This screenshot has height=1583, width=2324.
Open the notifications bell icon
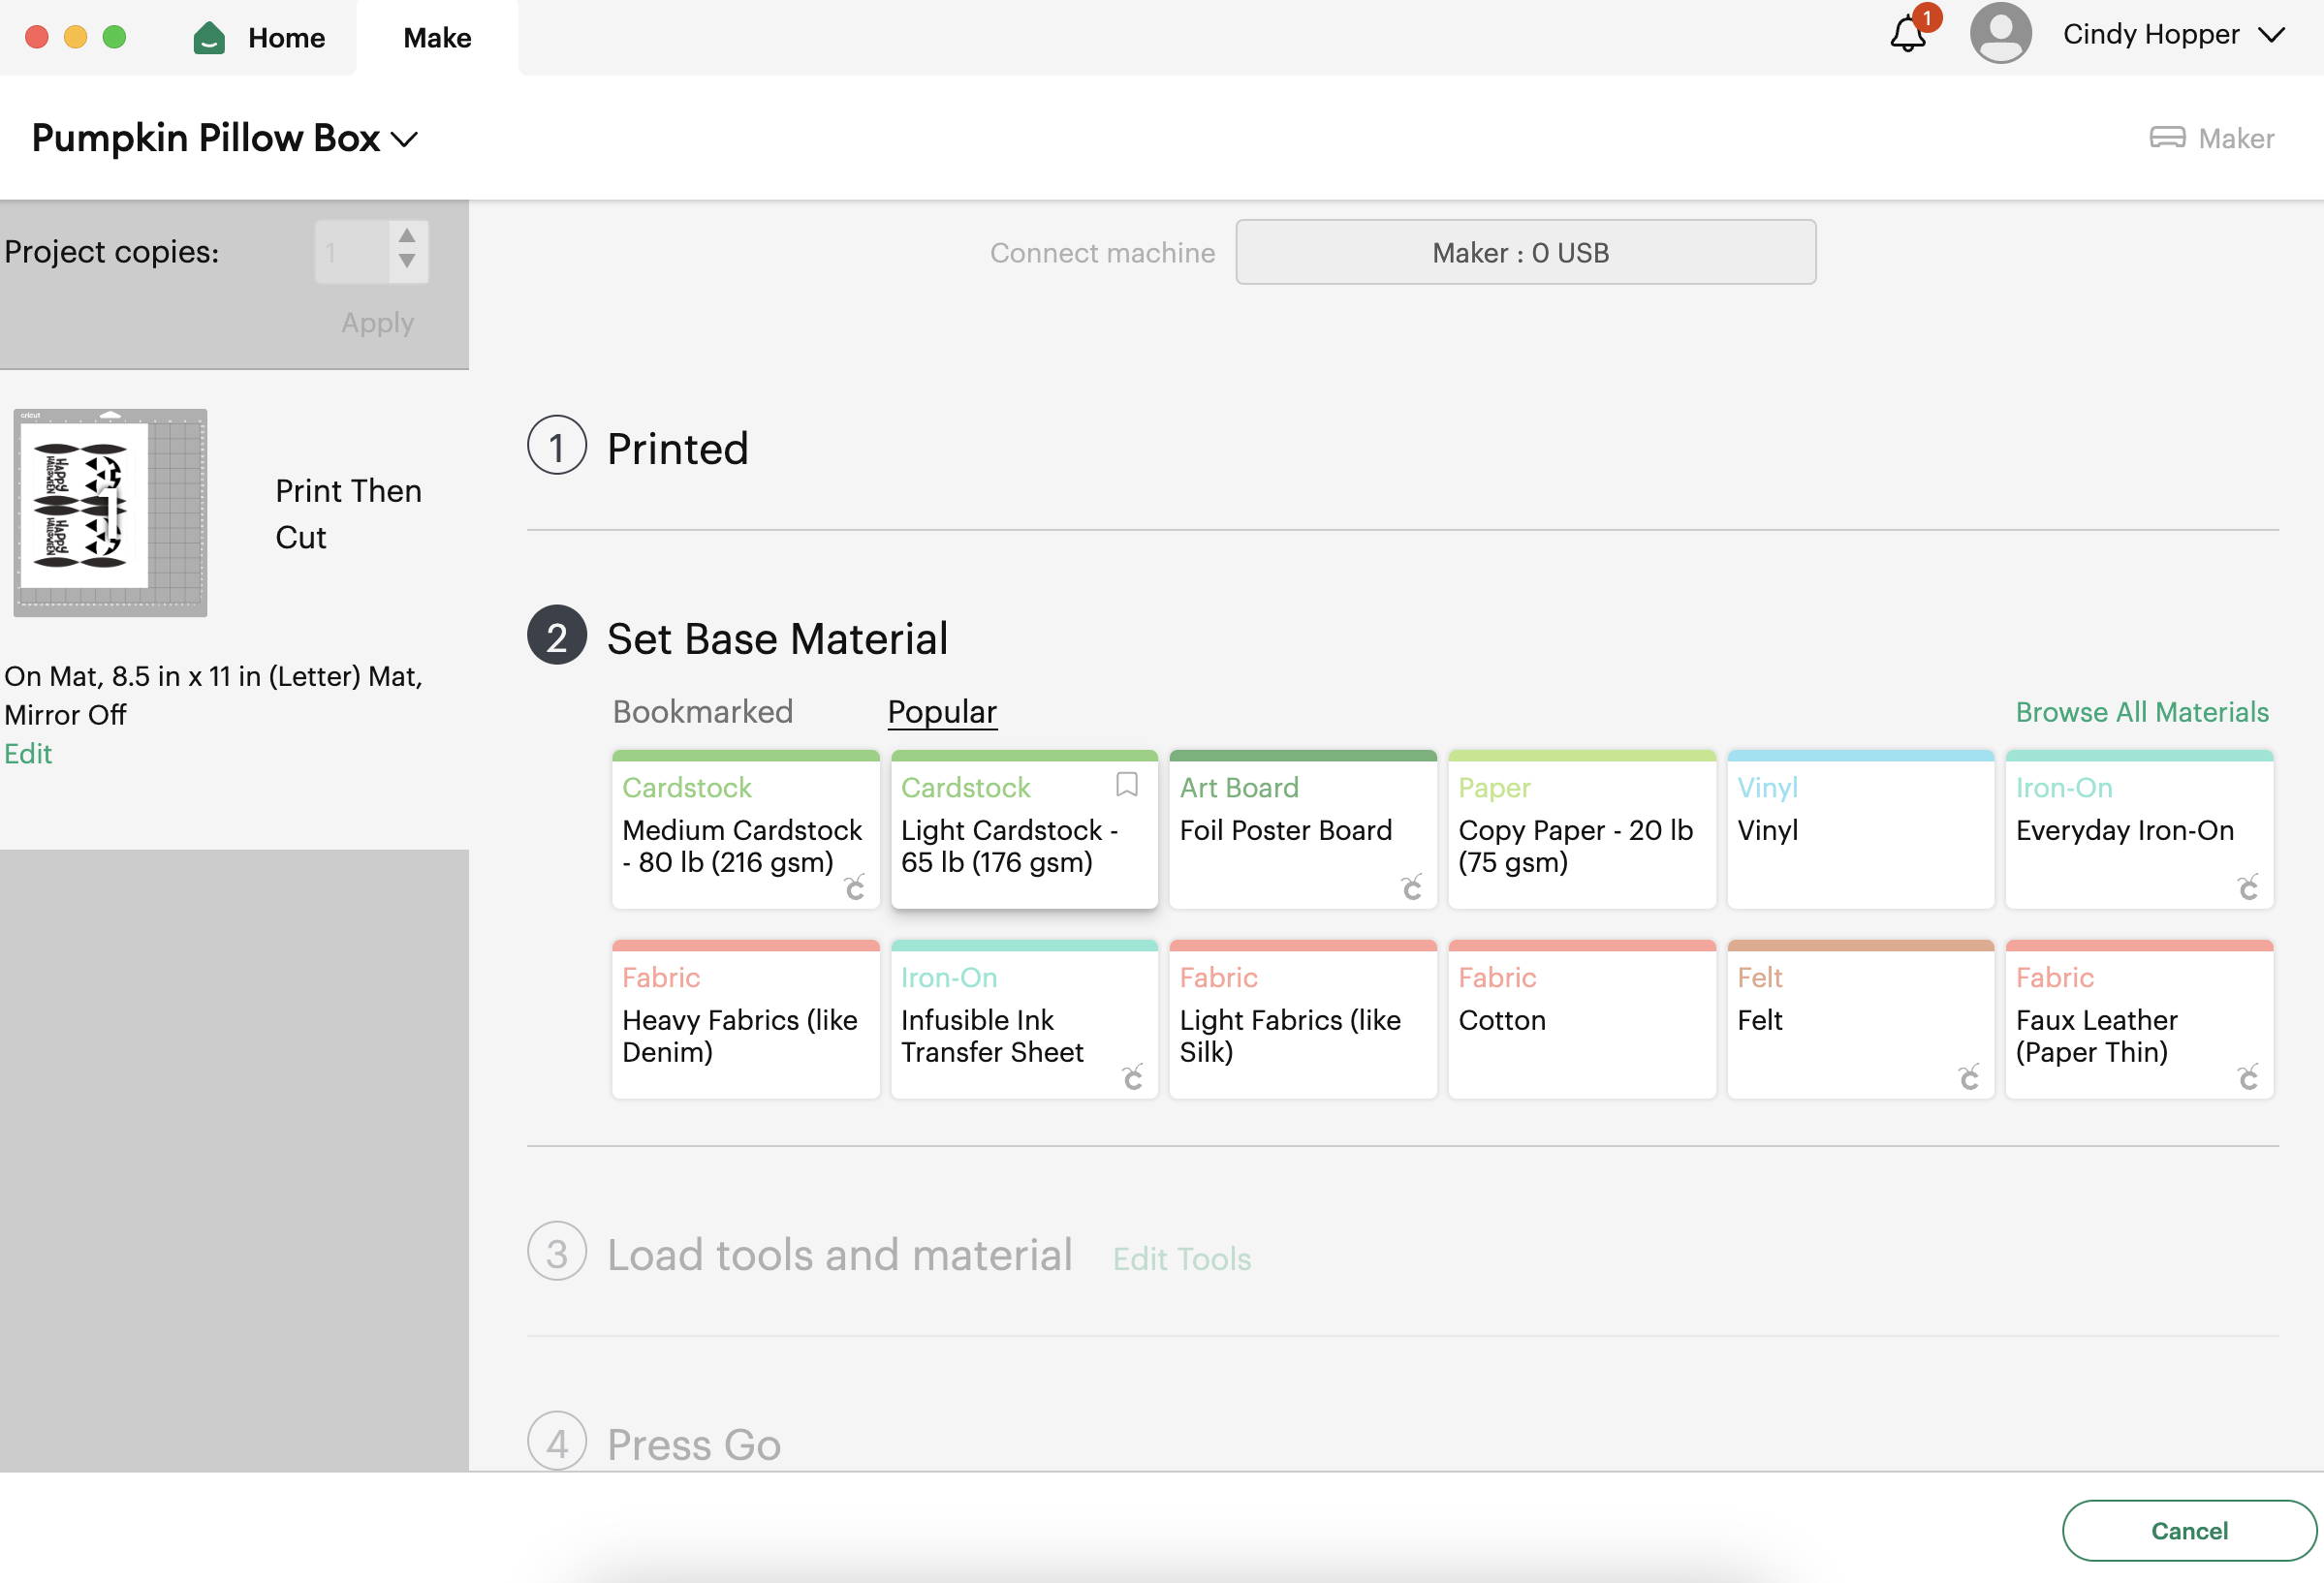pos(1908,35)
